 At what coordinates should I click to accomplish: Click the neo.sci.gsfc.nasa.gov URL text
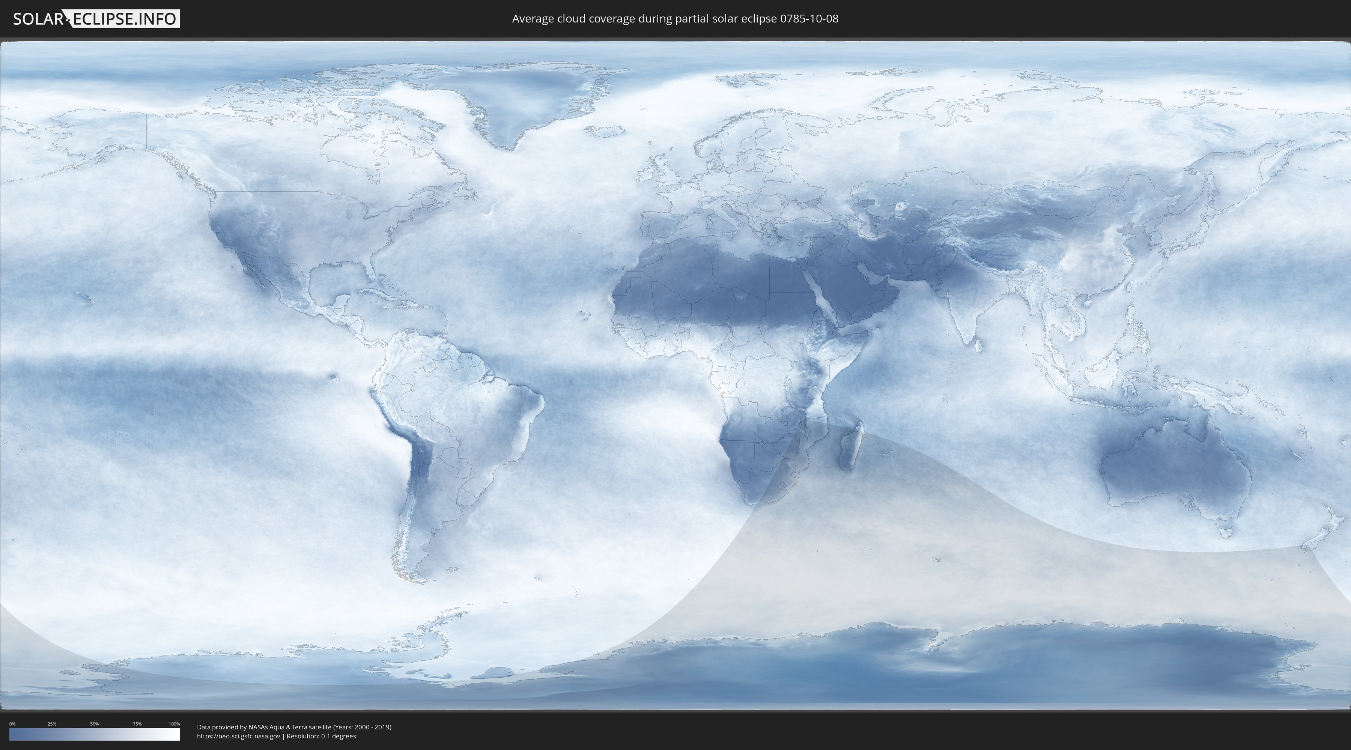(x=239, y=736)
